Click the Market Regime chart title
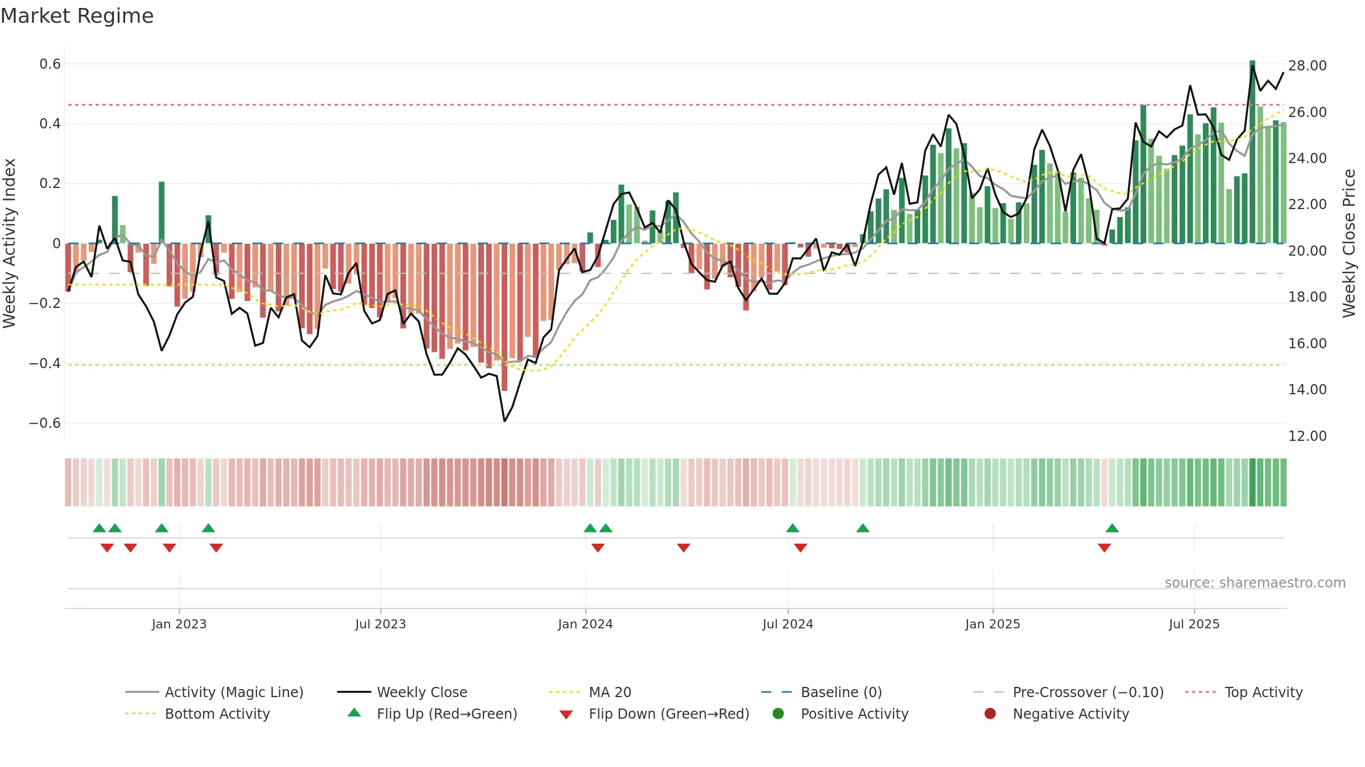1365x767 pixels. point(77,16)
